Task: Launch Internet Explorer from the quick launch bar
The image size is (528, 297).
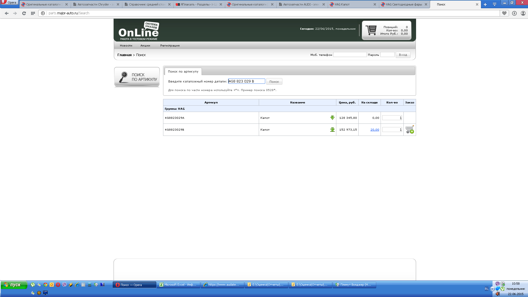Action: pyautogui.click(x=77, y=285)
